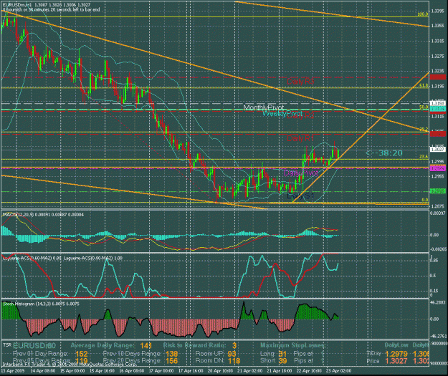Click the T/Day daily low value 1.2979
The height and width of the screenshot is (376, 448).
tap(396, 354)
